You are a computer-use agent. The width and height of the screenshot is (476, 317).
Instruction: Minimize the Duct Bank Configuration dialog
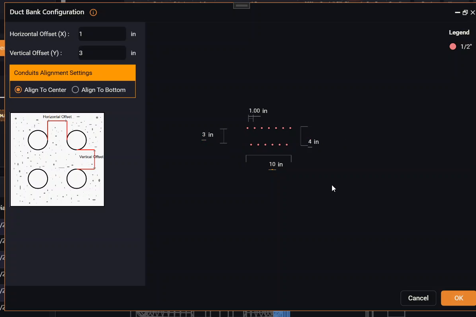(457, 13)
